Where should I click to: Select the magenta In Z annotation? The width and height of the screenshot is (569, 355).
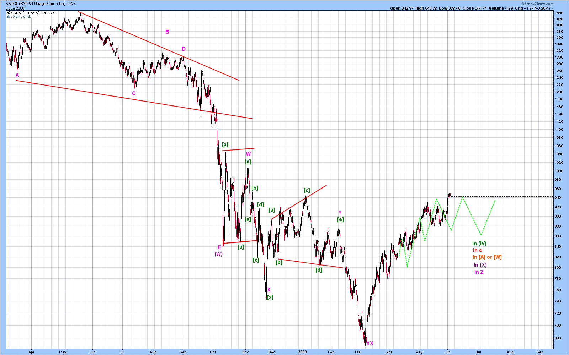point(479,272)
